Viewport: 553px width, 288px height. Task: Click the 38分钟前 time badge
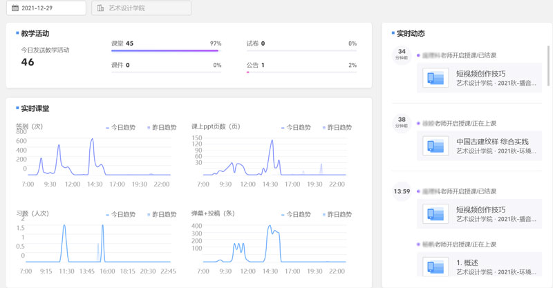coord(402,122)
